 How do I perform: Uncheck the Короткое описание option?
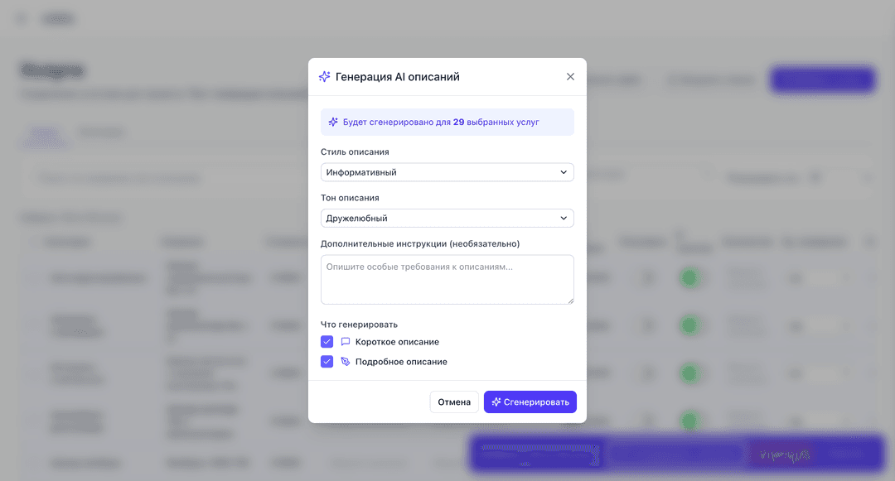(327, 341)
